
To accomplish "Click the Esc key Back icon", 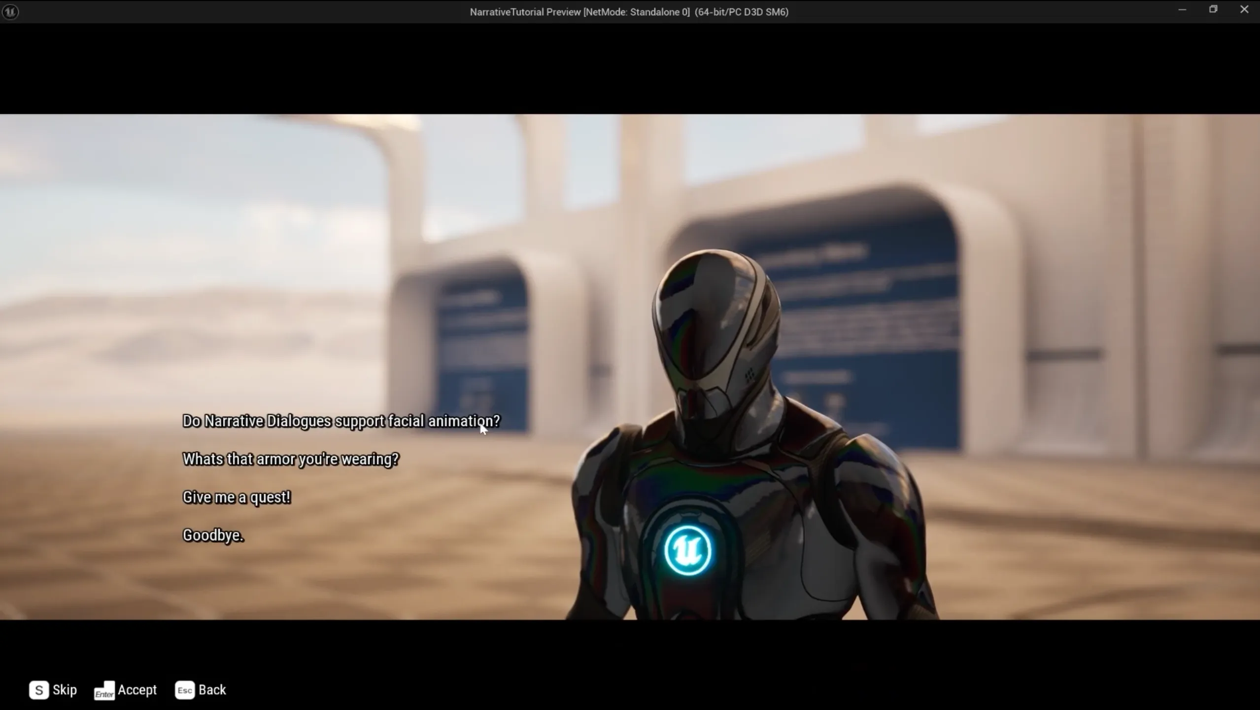I will coord(185,690).
